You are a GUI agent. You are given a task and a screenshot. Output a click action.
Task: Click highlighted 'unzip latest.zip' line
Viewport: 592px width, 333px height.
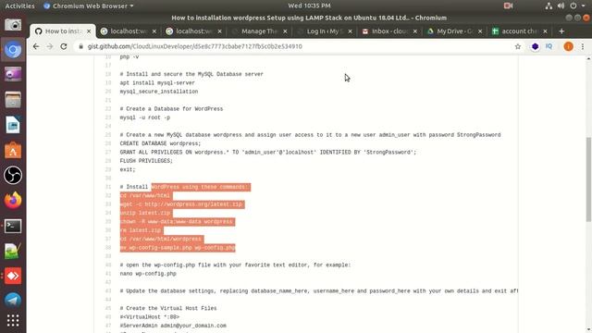[145, 214]
